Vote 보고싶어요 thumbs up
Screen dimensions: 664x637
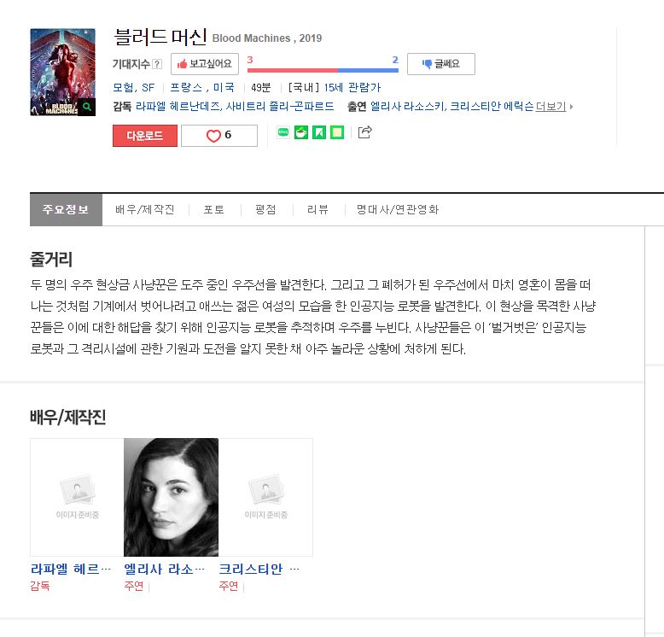[x=205, y=64]
